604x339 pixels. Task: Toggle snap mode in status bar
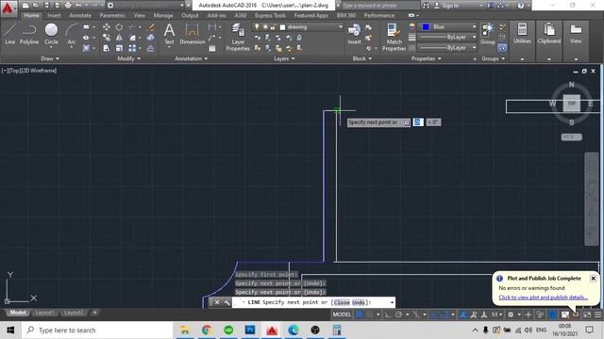point(369,315)
